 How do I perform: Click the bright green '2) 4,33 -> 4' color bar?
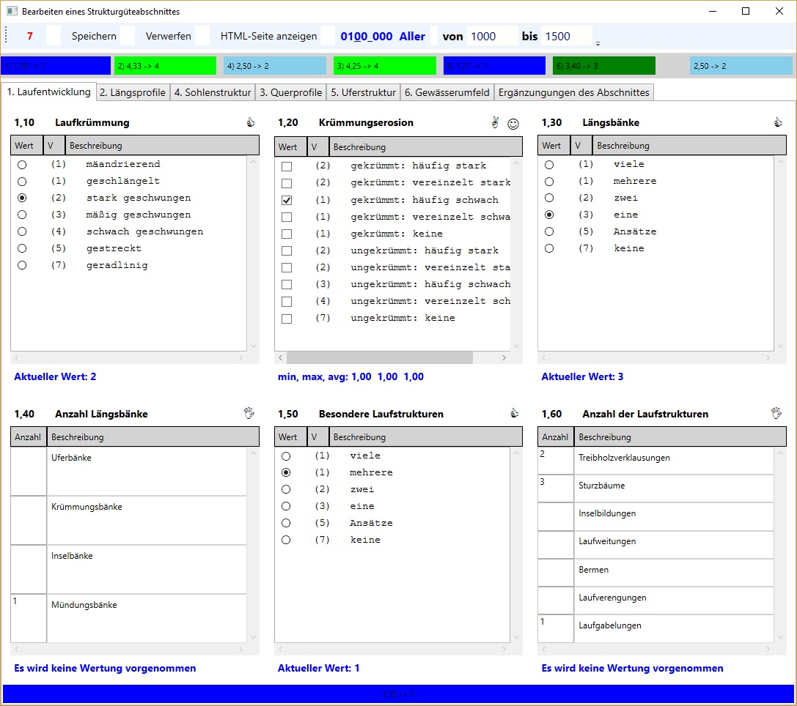[165, 66]
